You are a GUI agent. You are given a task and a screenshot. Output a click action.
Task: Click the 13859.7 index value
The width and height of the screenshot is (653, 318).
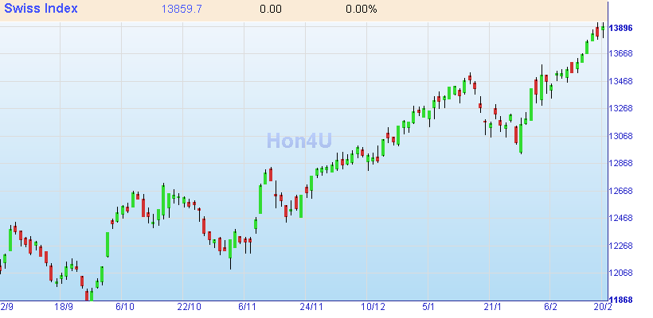(181, 10)
